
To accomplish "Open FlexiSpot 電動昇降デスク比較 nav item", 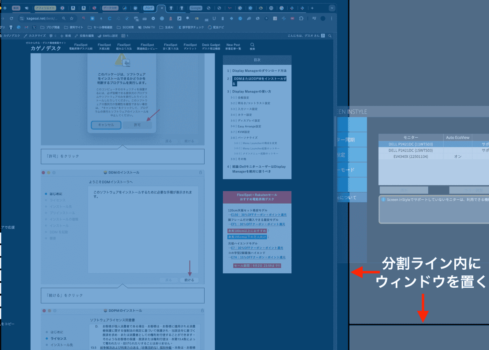I will pyautogui.click(x=81, y=46).
